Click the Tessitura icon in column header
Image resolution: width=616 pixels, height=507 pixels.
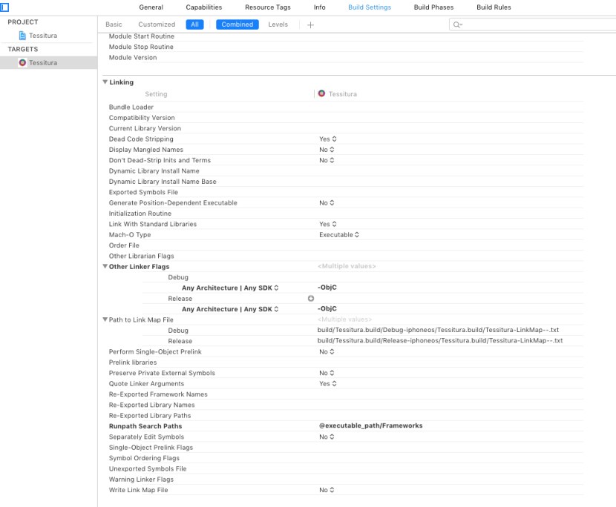tap(321, 94)
